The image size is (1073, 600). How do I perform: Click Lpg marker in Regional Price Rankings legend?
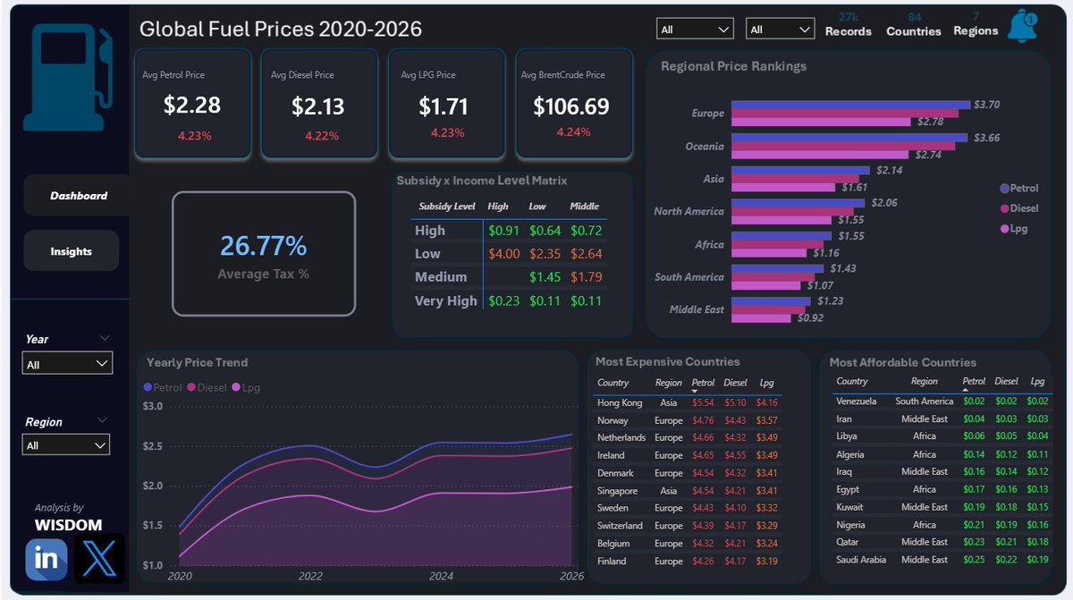pyautogui.click(x=1005, y=229)
